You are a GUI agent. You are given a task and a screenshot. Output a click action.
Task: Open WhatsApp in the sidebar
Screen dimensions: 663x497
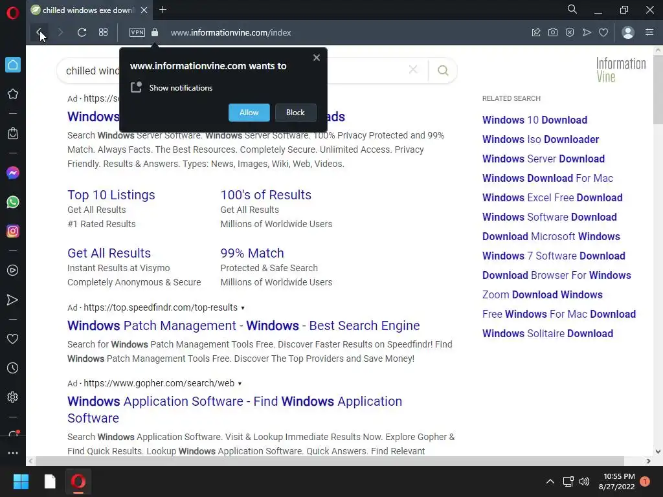[x=13, y=202]
